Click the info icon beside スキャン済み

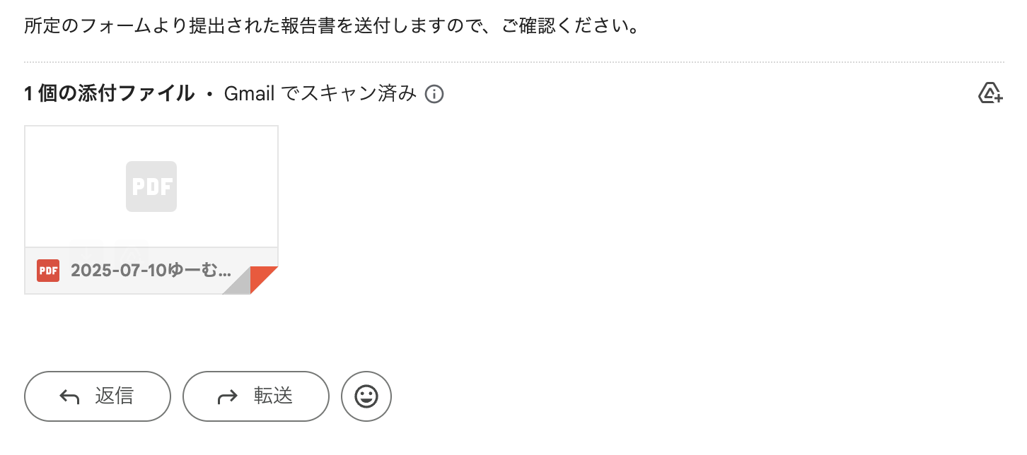tap(434, 93)
